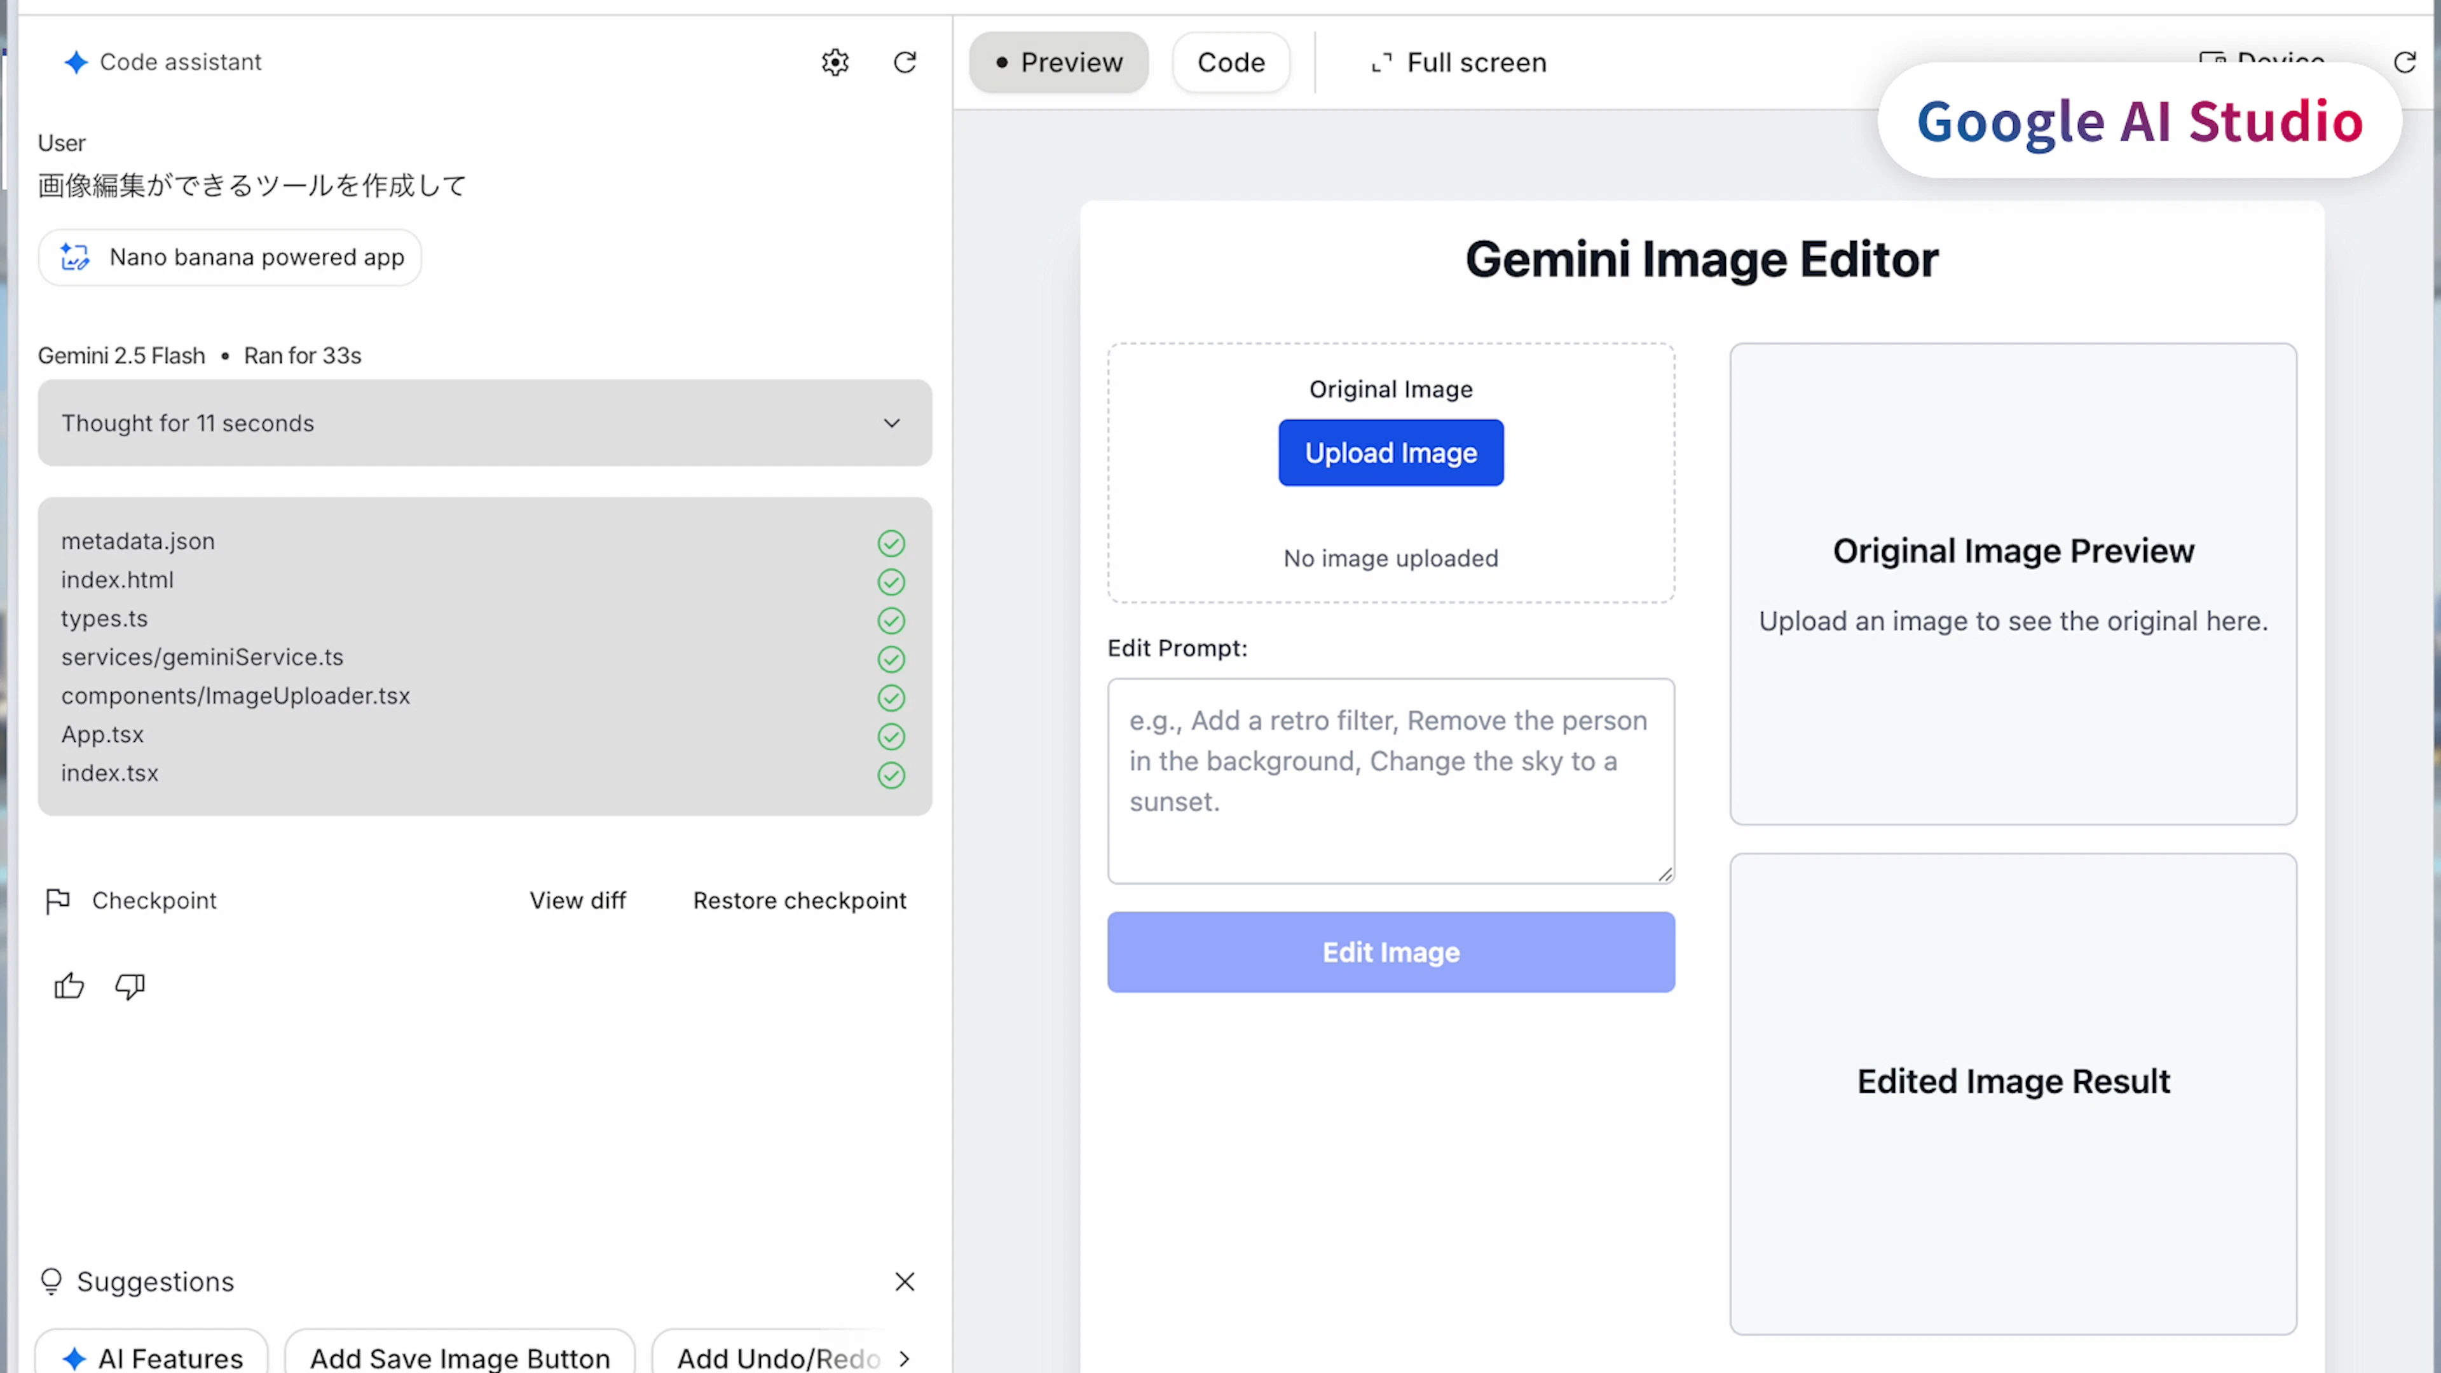Click the Upload Image button
Viewport: 2441px width, 1373px height.
[x=1390, y=453]
